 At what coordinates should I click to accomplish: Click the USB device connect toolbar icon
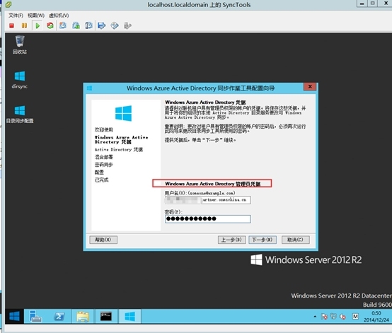point(127,25)
